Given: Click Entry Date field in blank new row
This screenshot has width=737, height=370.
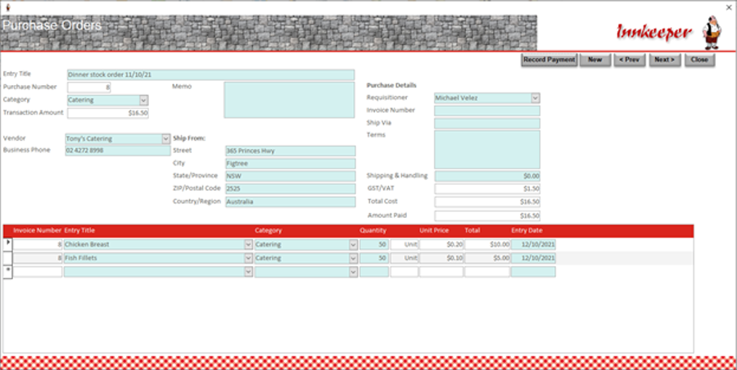Looking at the screenshot, I should pyautogui.click(x=533, y=272).
